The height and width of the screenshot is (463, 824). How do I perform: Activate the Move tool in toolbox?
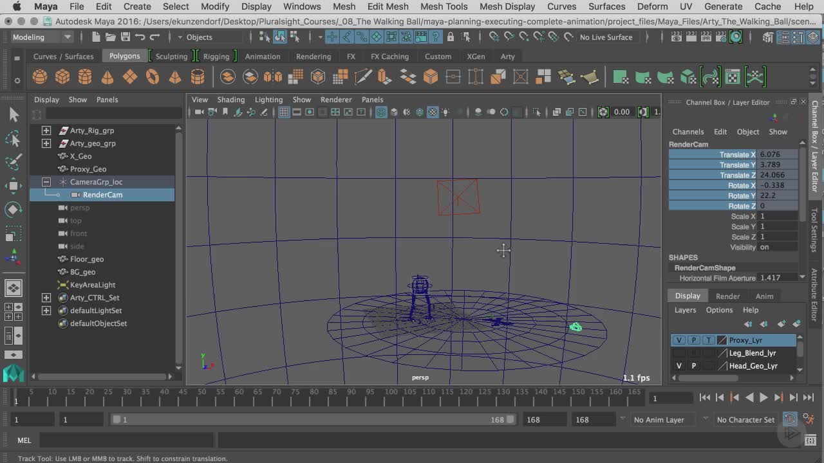click(14, 186)
